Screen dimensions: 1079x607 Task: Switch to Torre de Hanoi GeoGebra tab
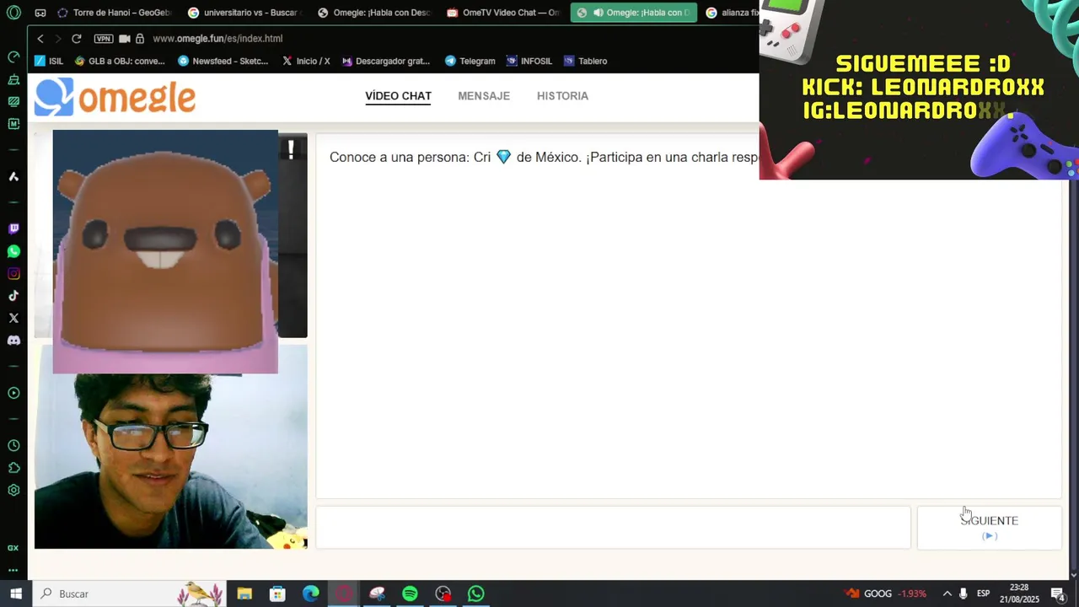[115, 13]
